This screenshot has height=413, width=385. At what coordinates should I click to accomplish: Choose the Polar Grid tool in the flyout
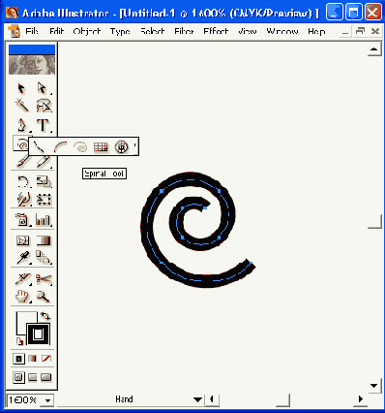(x=122, y=147)
